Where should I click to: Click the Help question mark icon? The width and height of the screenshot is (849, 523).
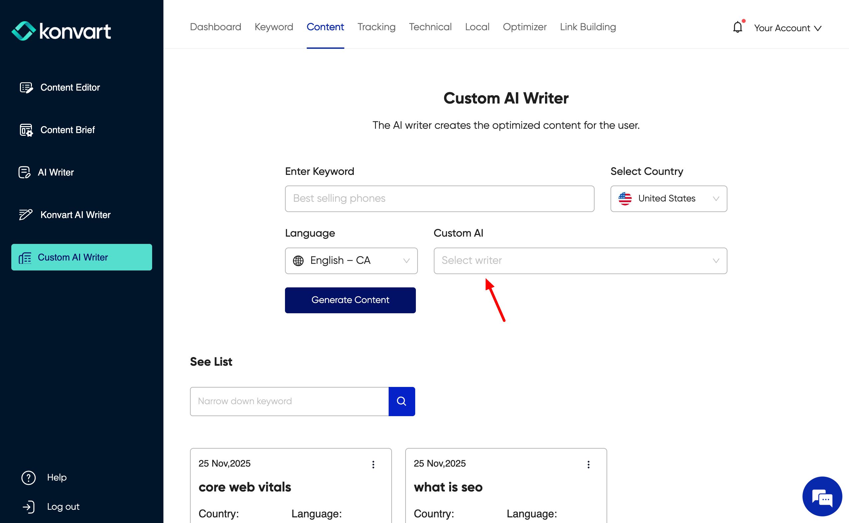click(x=28, y=477)
